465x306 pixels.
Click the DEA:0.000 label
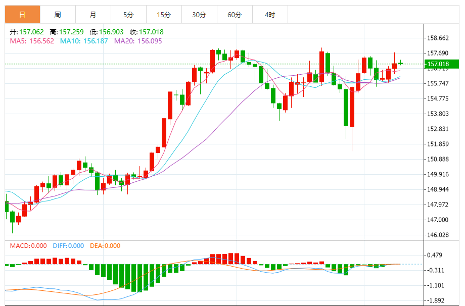point(105,246)
